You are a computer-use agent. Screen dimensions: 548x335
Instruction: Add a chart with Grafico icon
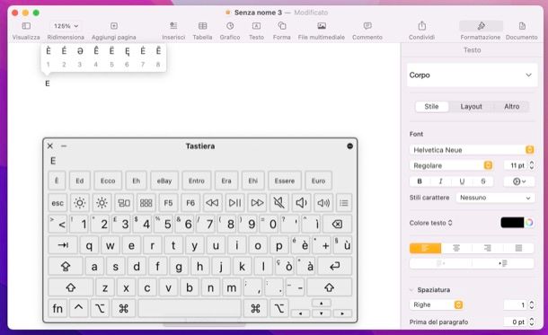click(x=230, y=26)
